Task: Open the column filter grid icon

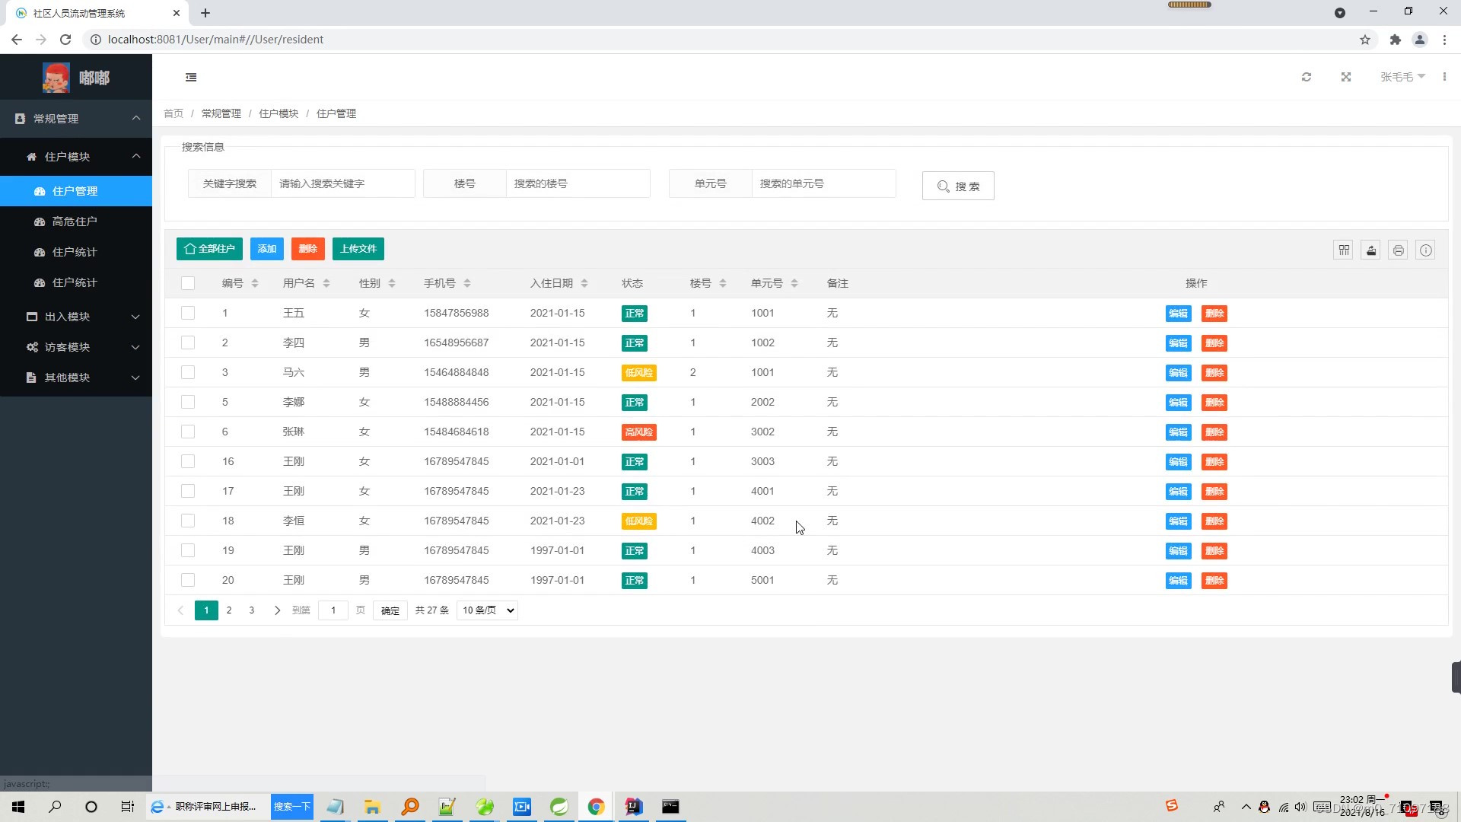Action: (x=1344, y=250)
